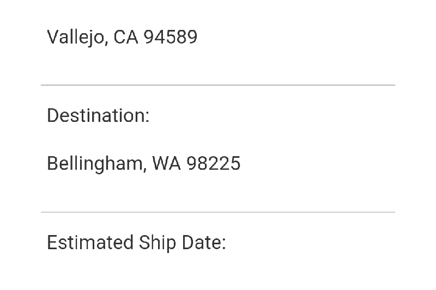436x290 pixels.
Task: Click the word Date: in the label
Action: click(204, 243)
